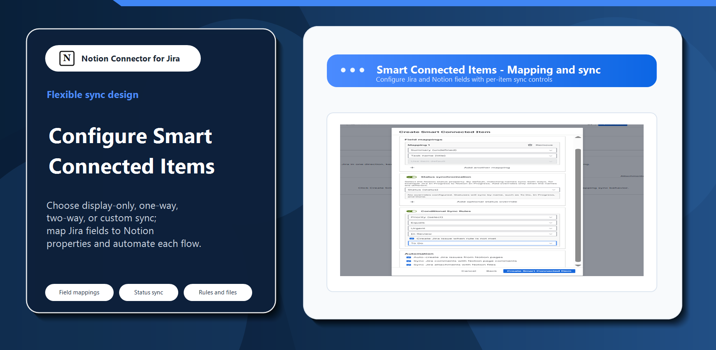This screenshot has width=716, height=350.
Task: Click the Automation section heading
Action: point(419,254)
